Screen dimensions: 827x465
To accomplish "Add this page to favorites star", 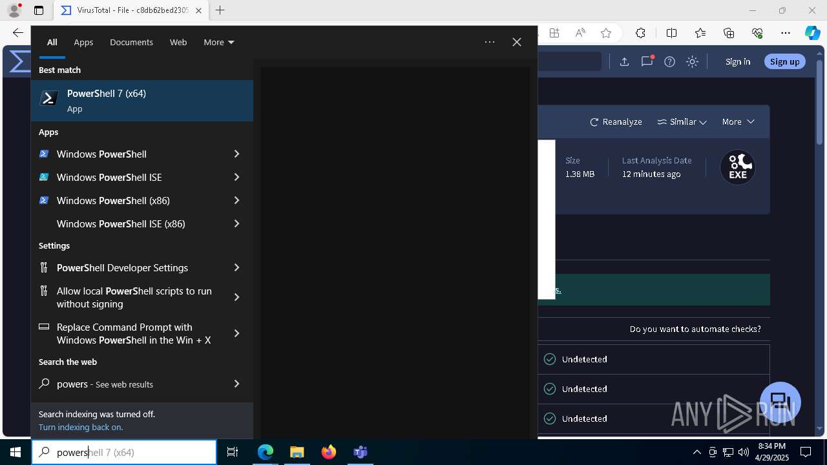I will 606,33.
